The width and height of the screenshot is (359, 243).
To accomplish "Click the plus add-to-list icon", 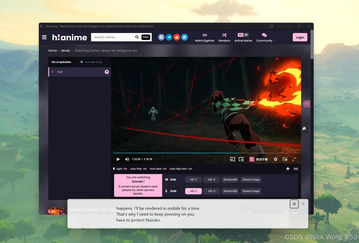I will click(x=288, y=169).
